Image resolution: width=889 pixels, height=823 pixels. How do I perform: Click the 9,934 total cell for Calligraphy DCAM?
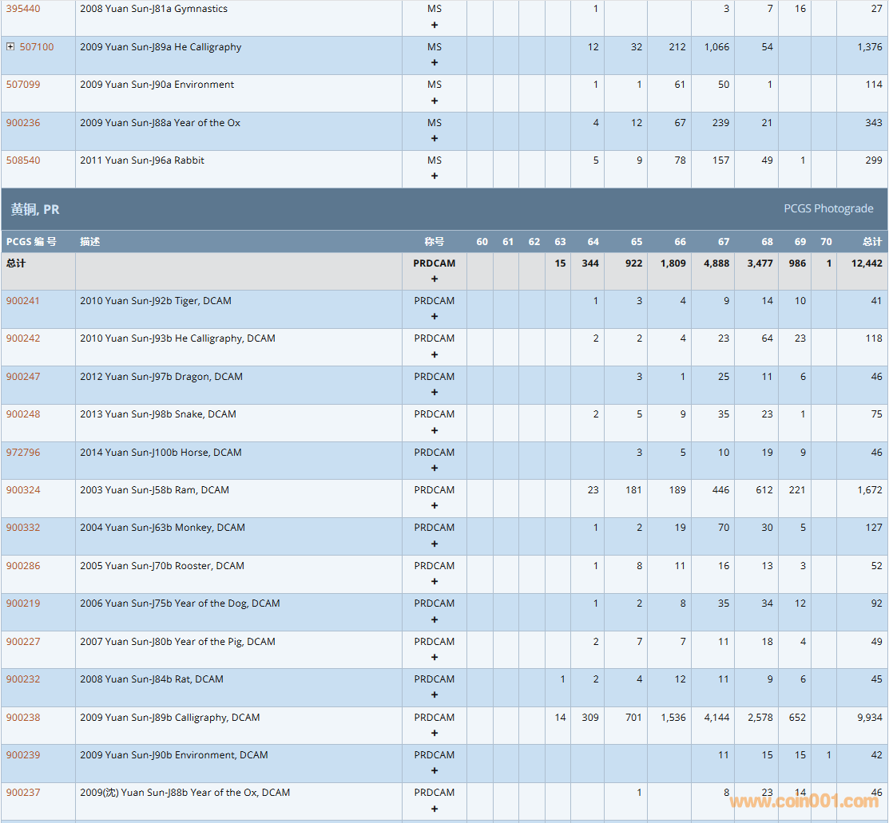click(x=869, y=718)
